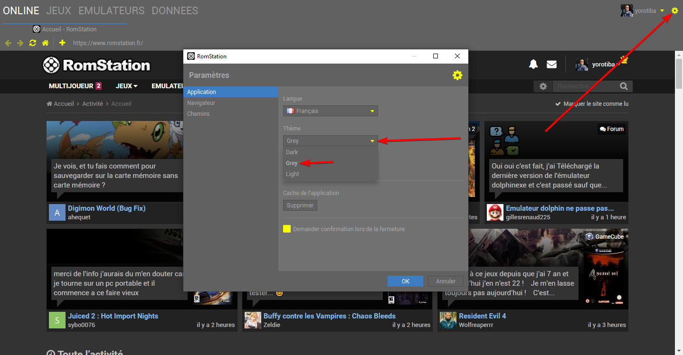
Task: Open notifications bell on RomStation site
Action: [533, 64]
